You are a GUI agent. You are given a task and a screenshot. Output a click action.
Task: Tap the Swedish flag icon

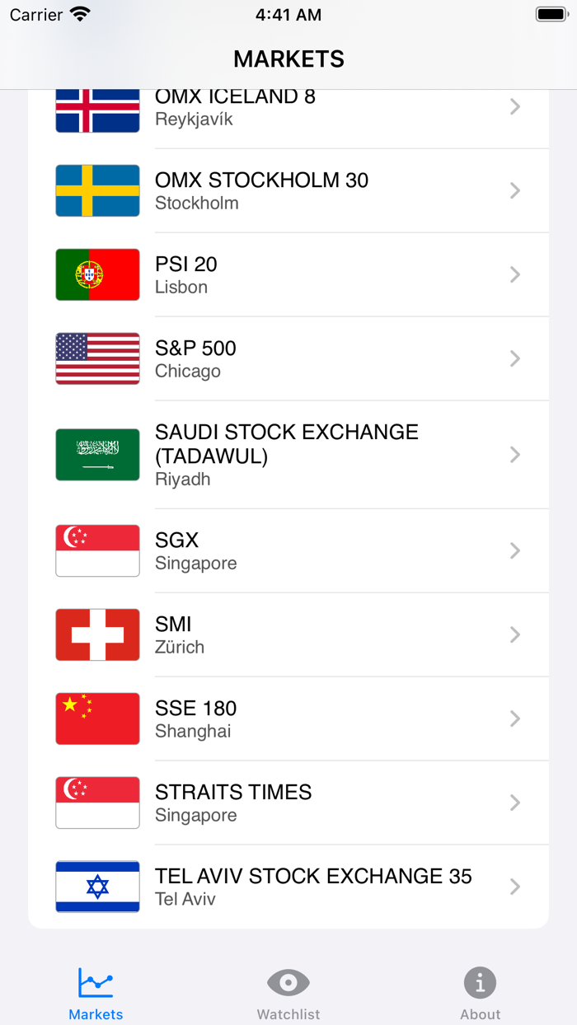(x=96, y=190)
